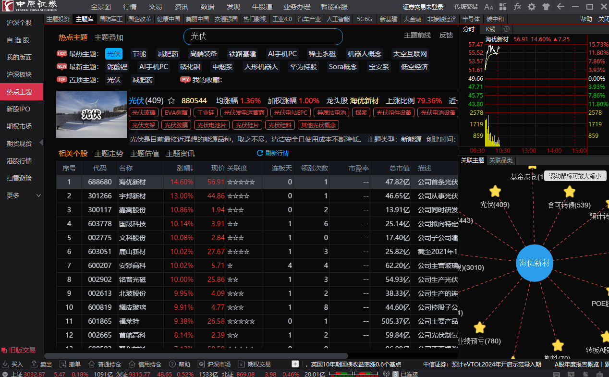Open 智能客服 in the top menu

tap(334, 7)
